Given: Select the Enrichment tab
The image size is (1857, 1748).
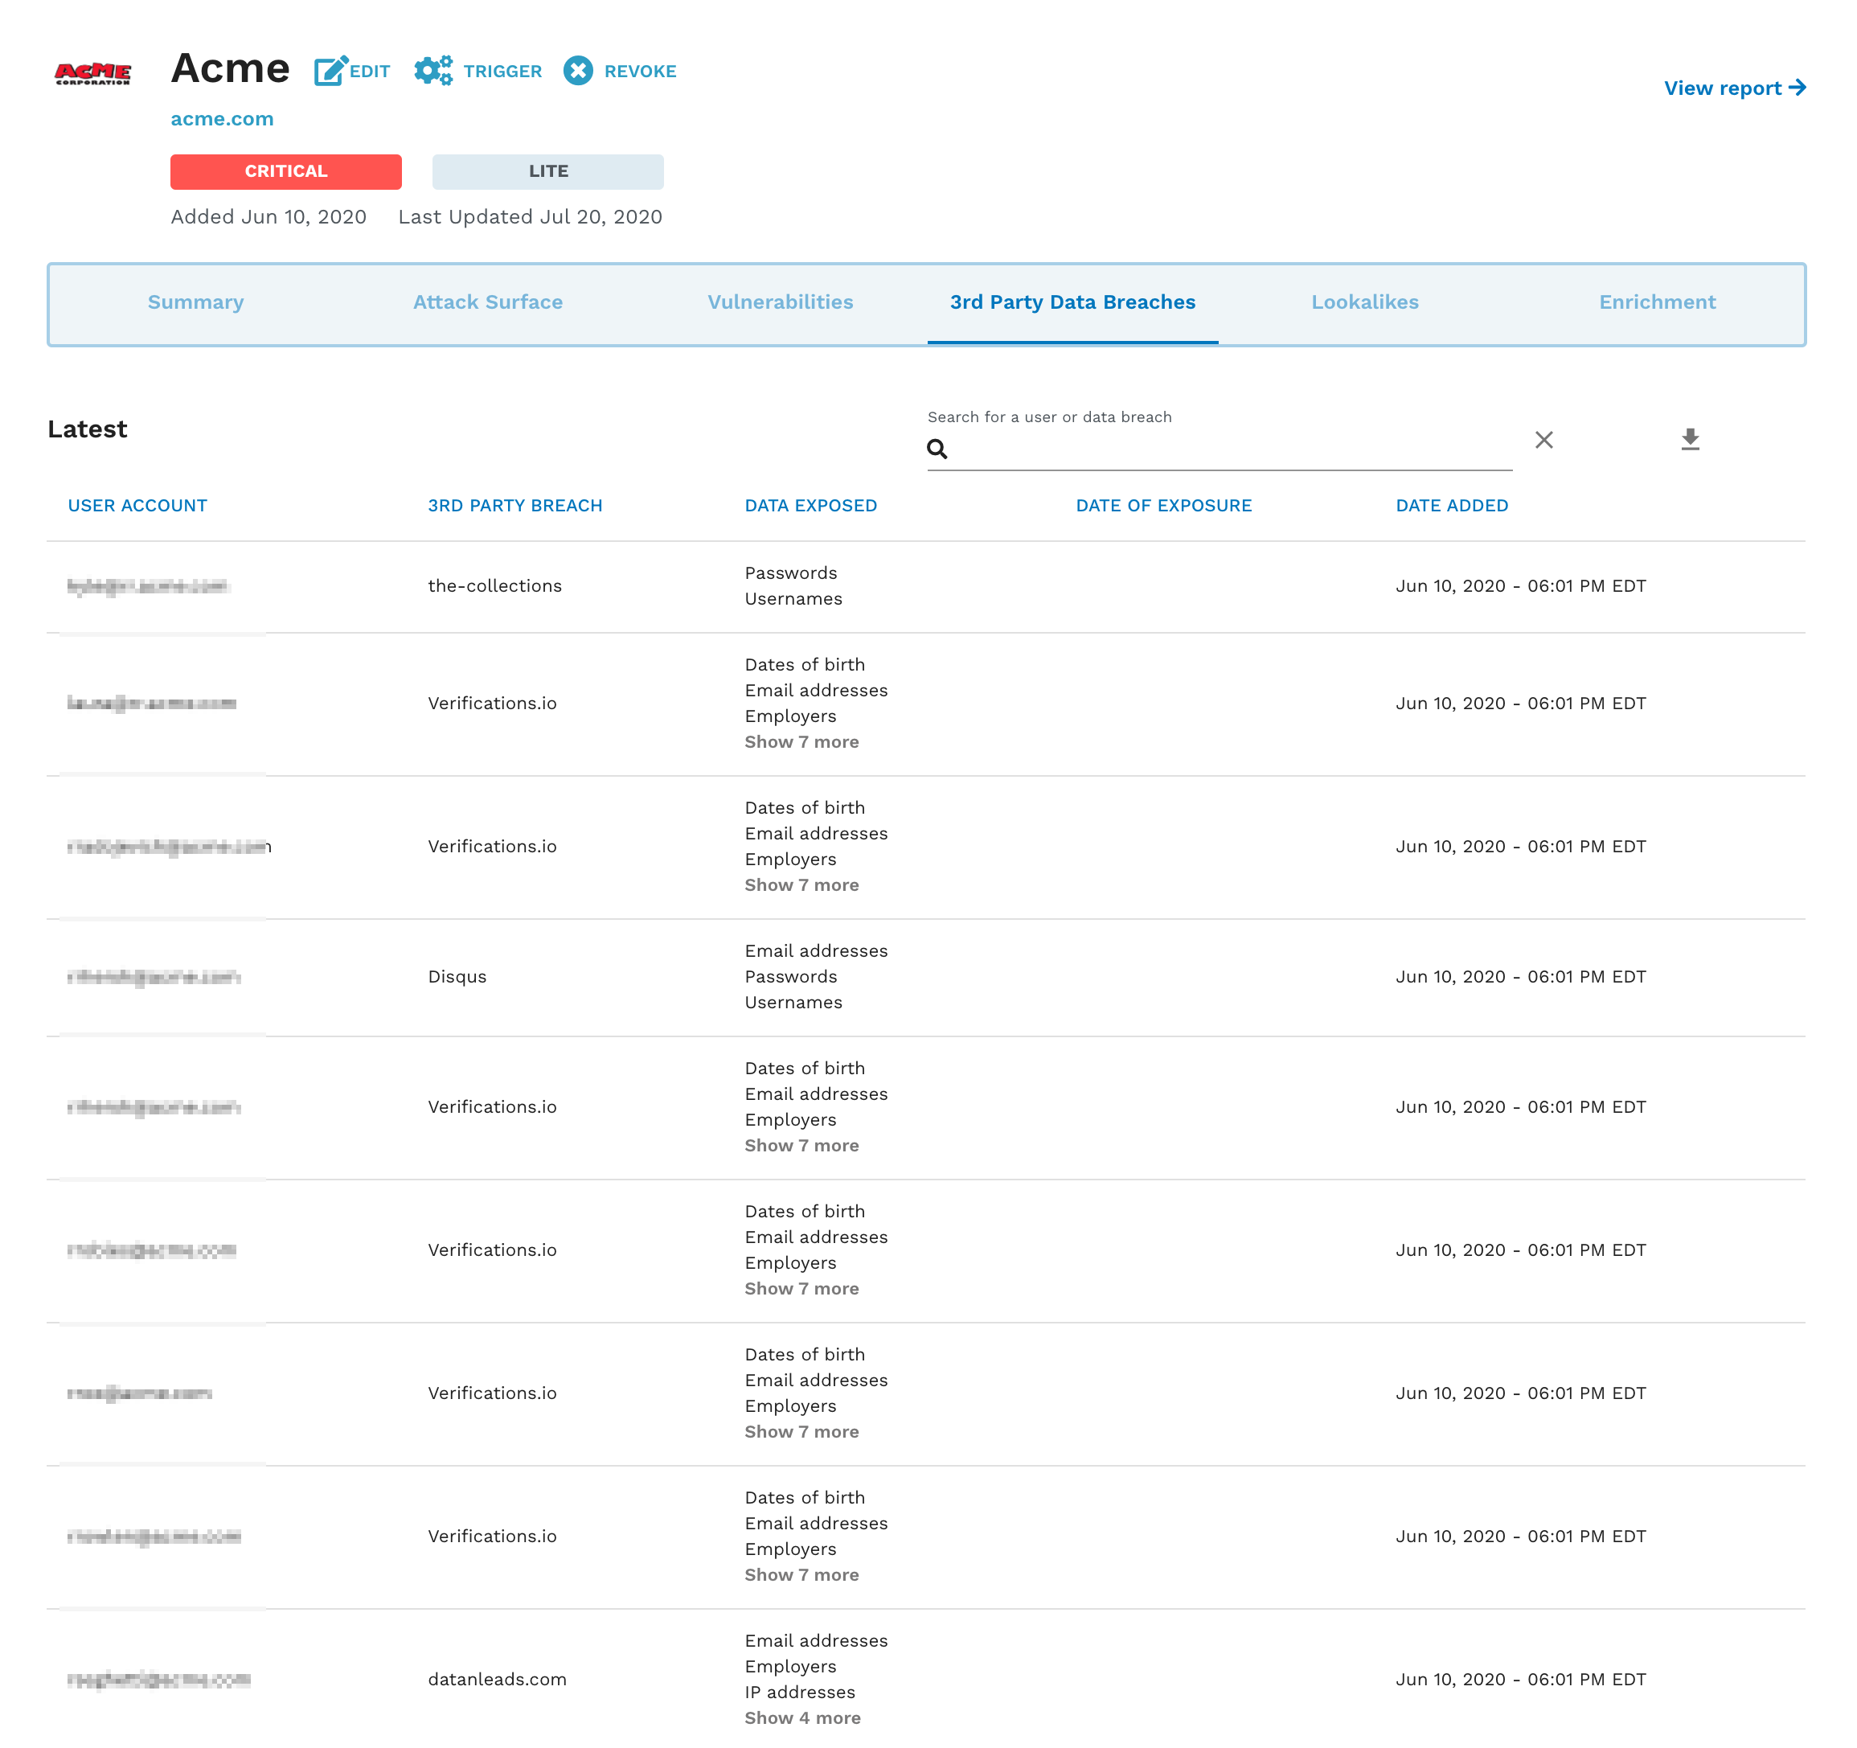Looking at the screenshot, I should coord(1656,302).
